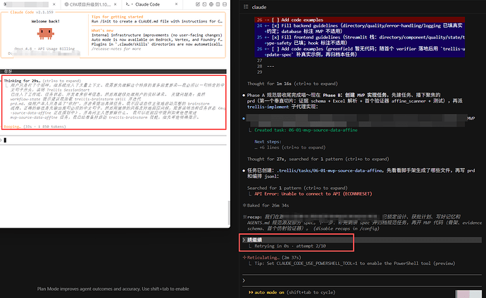The height and width of the screenshot is (298, 486).
Task: Click diff line 'Add code examples' in red
Action: point(359,20)
